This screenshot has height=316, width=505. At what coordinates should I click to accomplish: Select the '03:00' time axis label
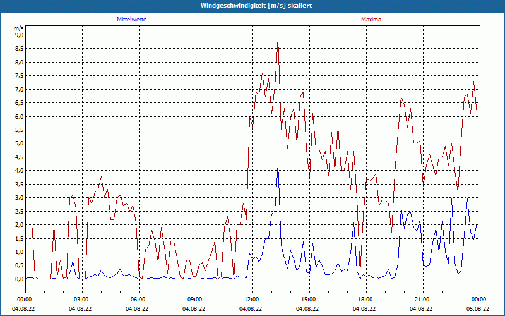click(80, 300)
